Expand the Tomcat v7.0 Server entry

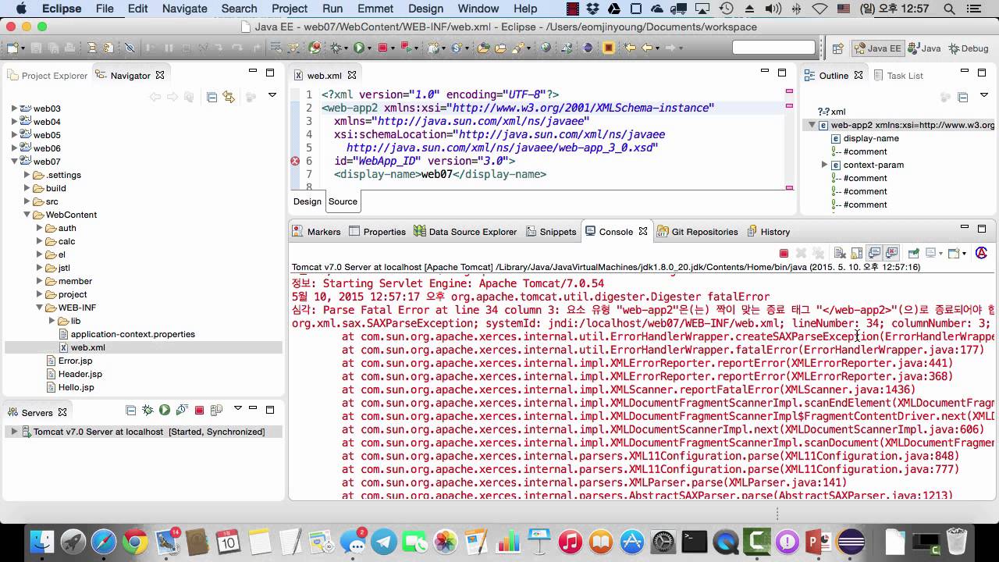click(x=14, y=432)
